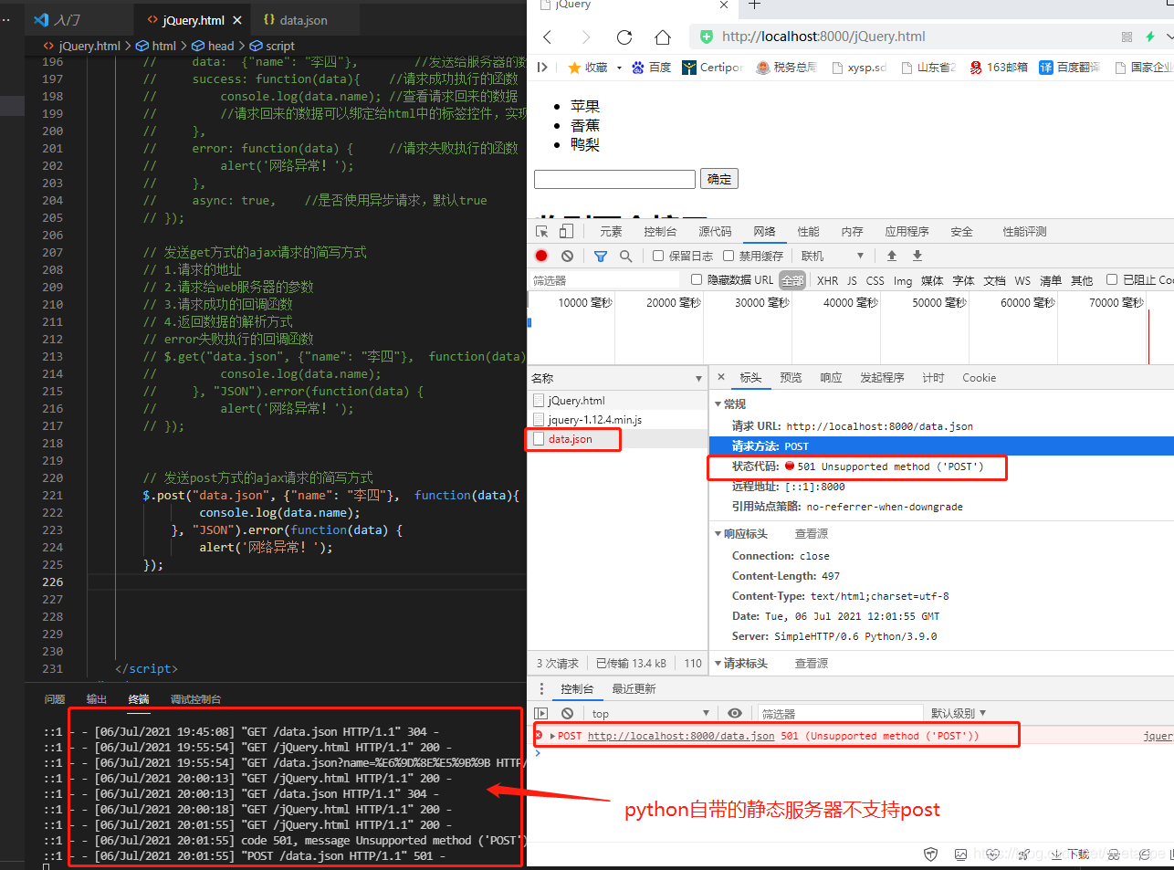
Task: Open 名称 column sort dropdown arrow
Action: (698, 379)
